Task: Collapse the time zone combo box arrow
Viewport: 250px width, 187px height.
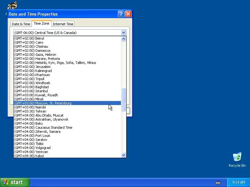Action: 123,33
